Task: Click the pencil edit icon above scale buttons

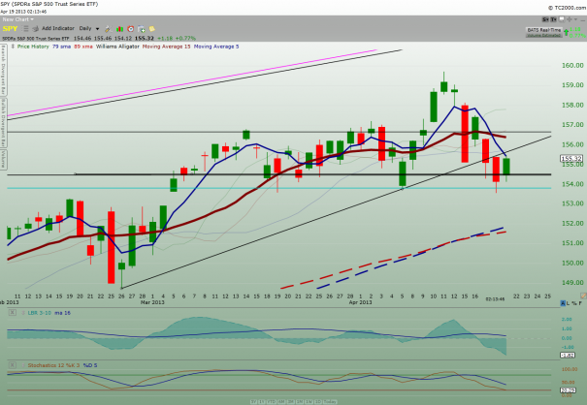Action: pyautogui.click(x=583, y=296)
